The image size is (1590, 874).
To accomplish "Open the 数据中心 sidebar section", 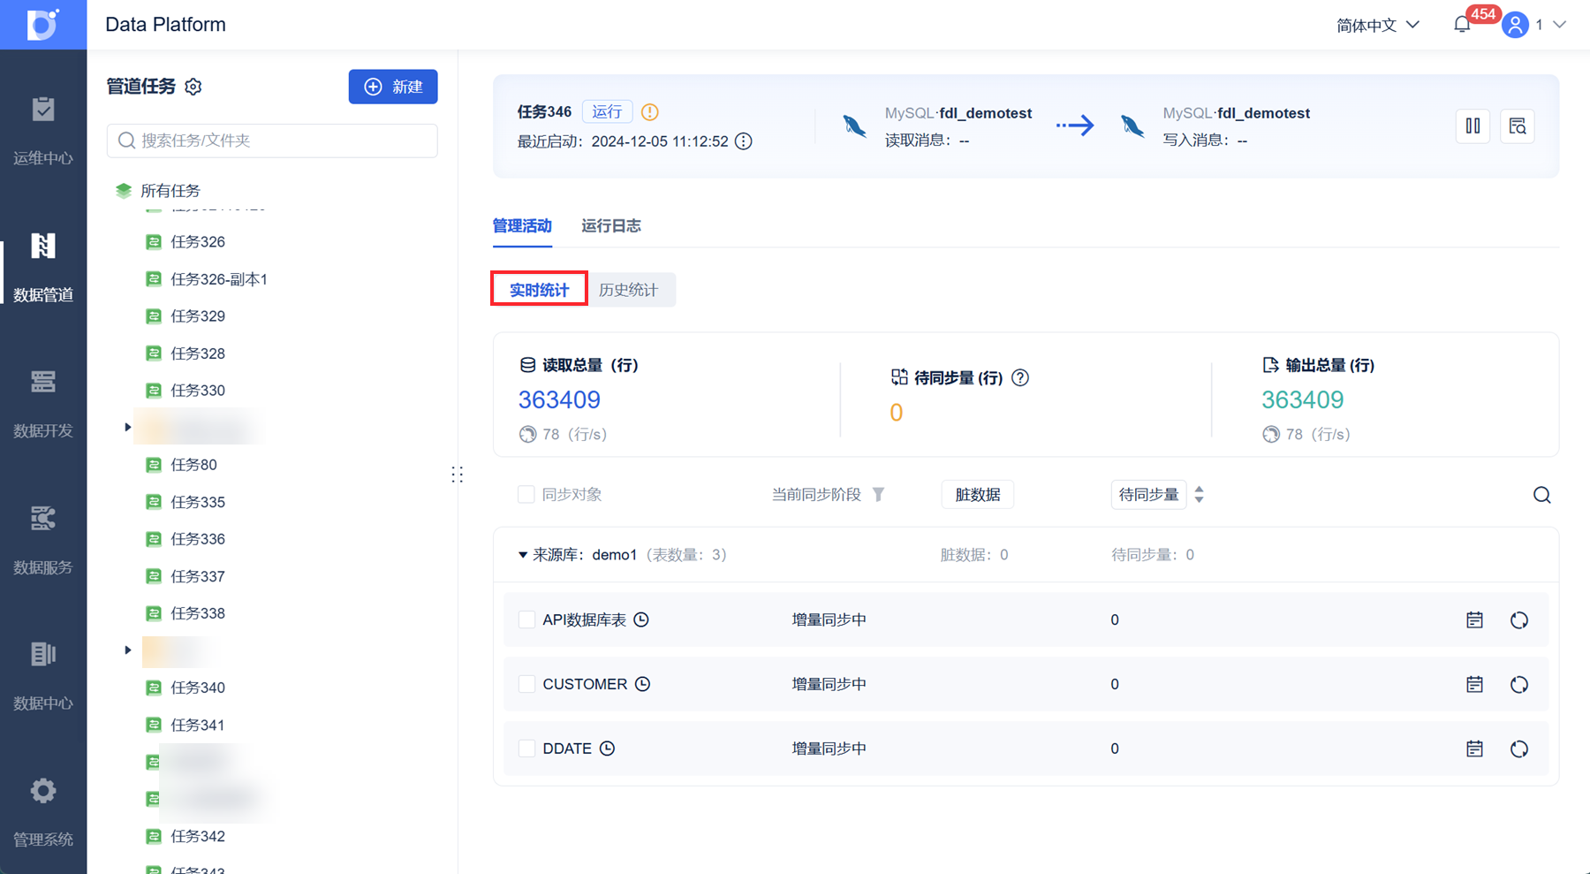I will coord(43,676).
